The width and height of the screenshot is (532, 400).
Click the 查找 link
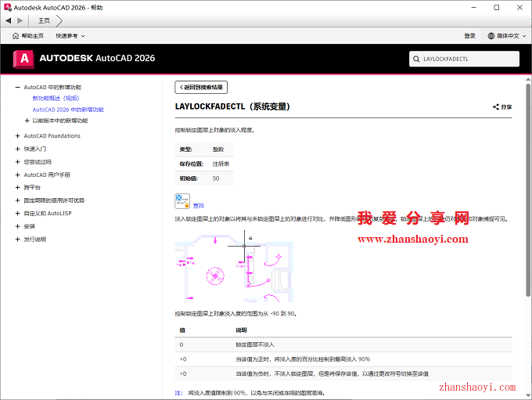pos(199,205)
